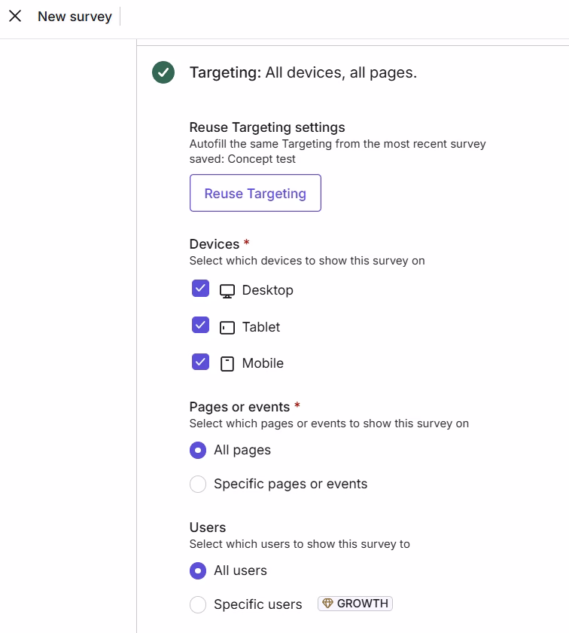Image resolution: width=569 pixels, height=633 pixels.
Task: Click the Desktop monitor icon
Action: [227, 289]
